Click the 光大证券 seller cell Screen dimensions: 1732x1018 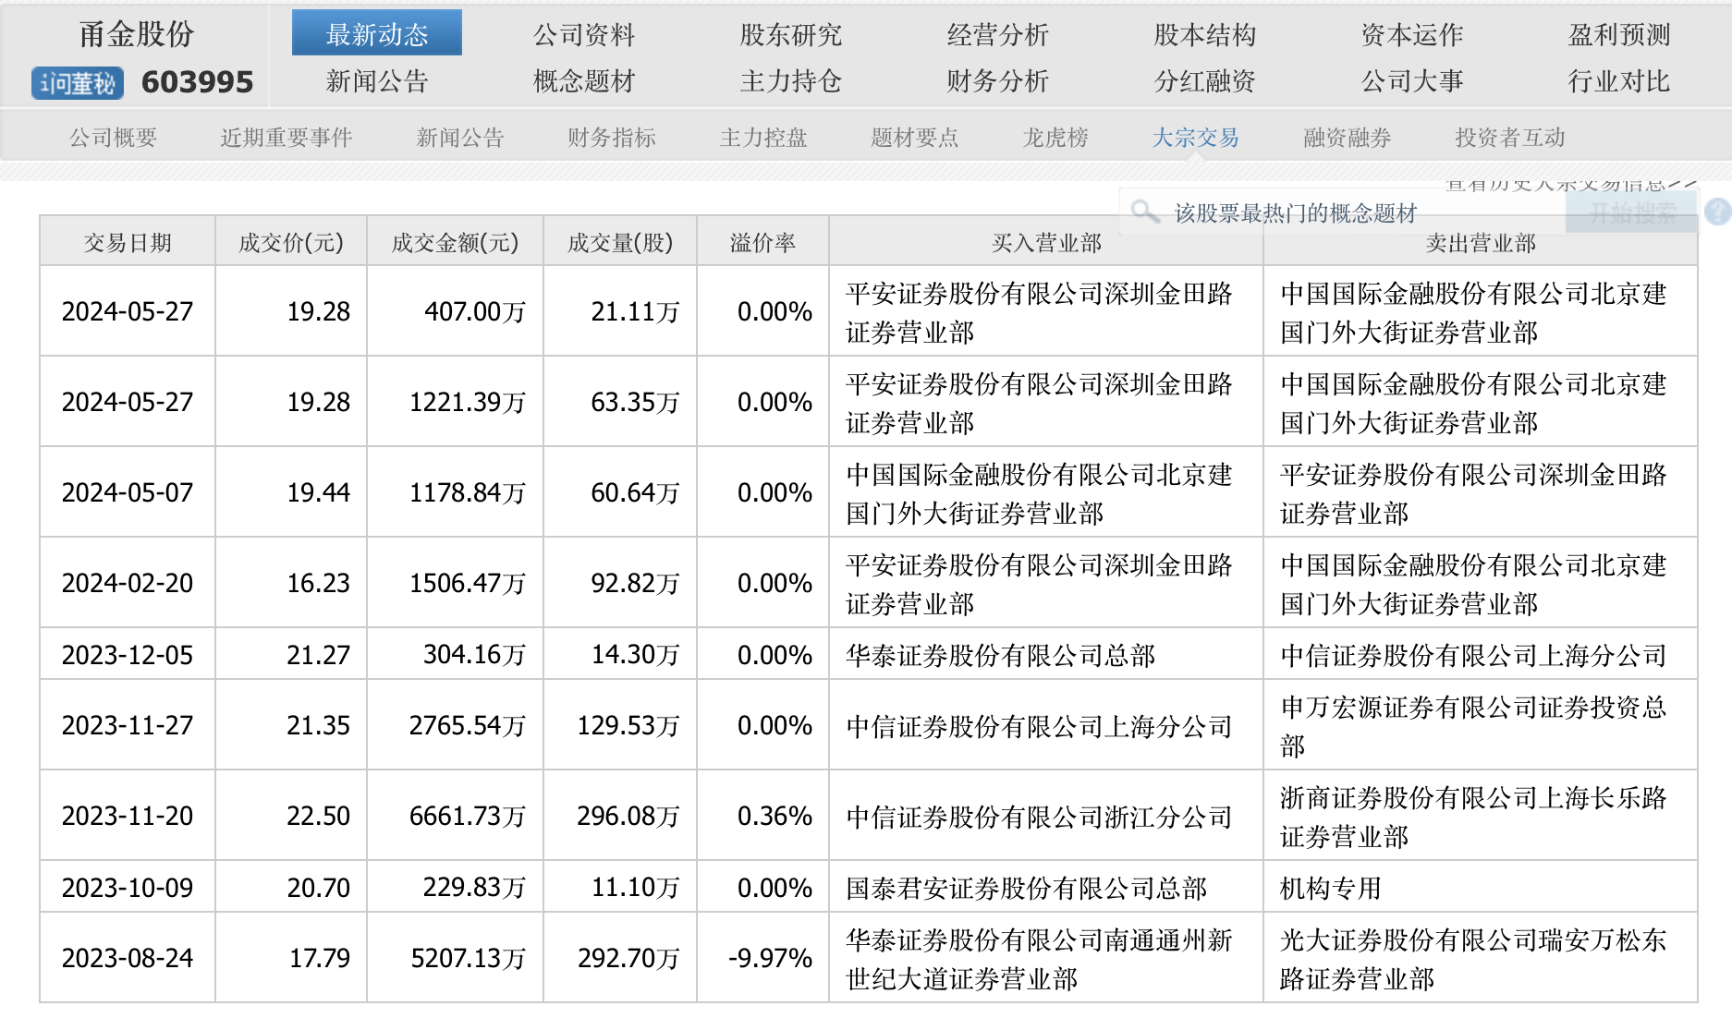(1481, 958)
